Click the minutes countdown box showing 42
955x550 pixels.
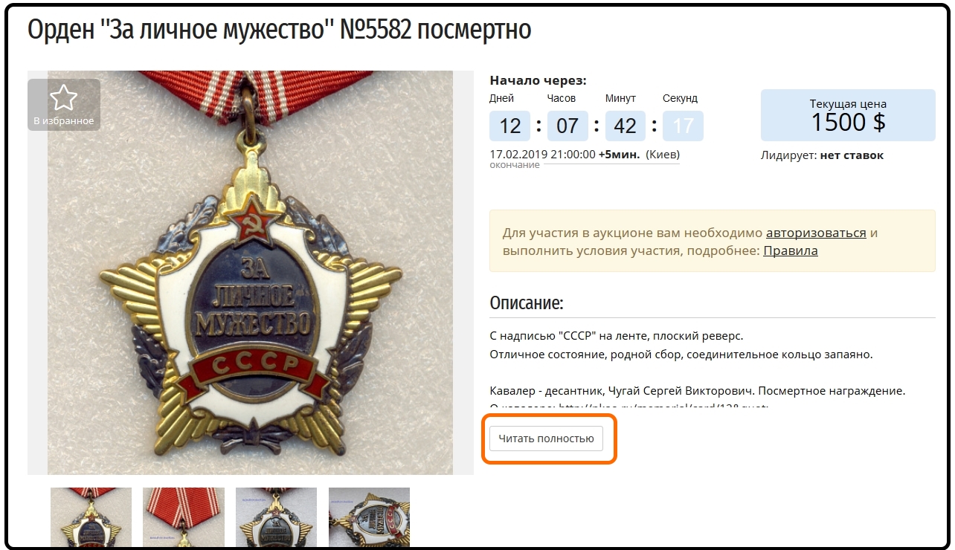click(x=626, y=126)
